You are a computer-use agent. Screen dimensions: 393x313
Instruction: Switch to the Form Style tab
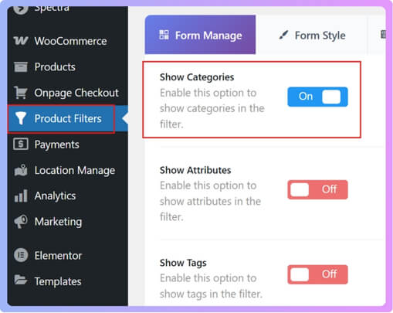coord(312,35)
